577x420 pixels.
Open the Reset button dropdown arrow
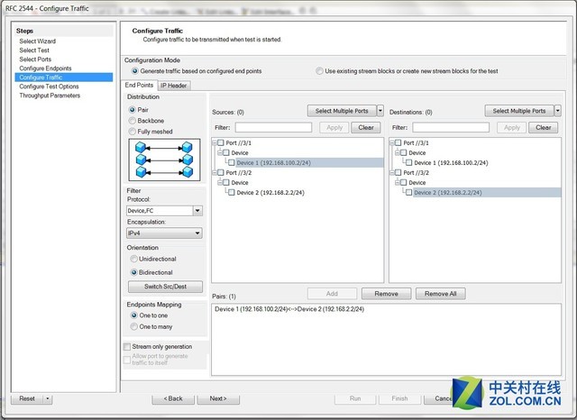pyautogui.click(x=48, y=398)
